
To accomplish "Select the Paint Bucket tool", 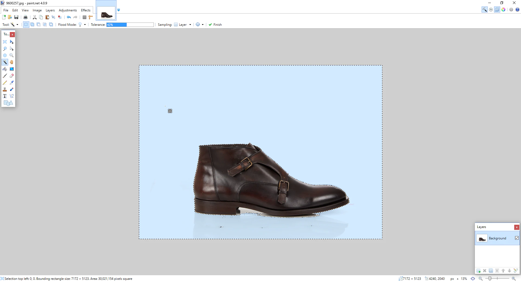I will coord(5,69).
